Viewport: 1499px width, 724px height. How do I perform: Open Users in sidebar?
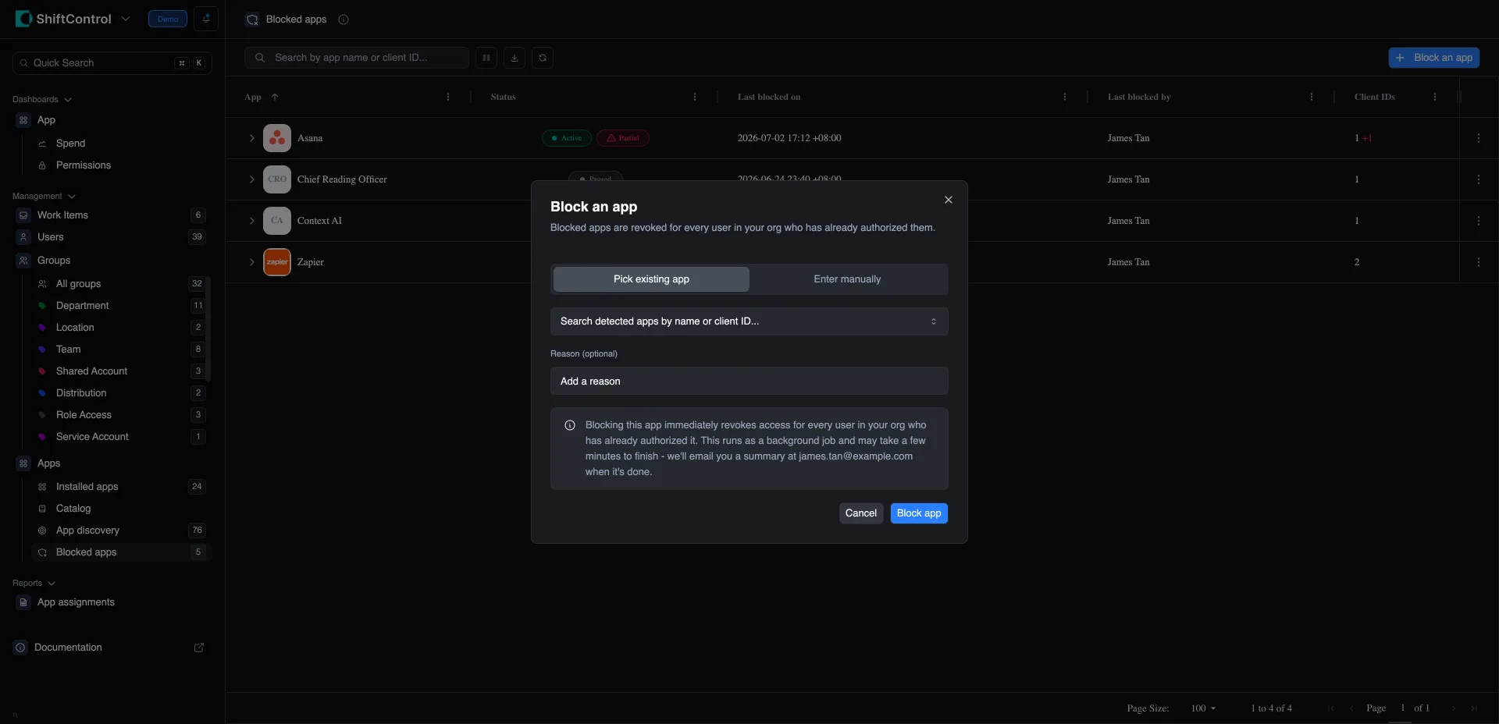click(51, 237)
